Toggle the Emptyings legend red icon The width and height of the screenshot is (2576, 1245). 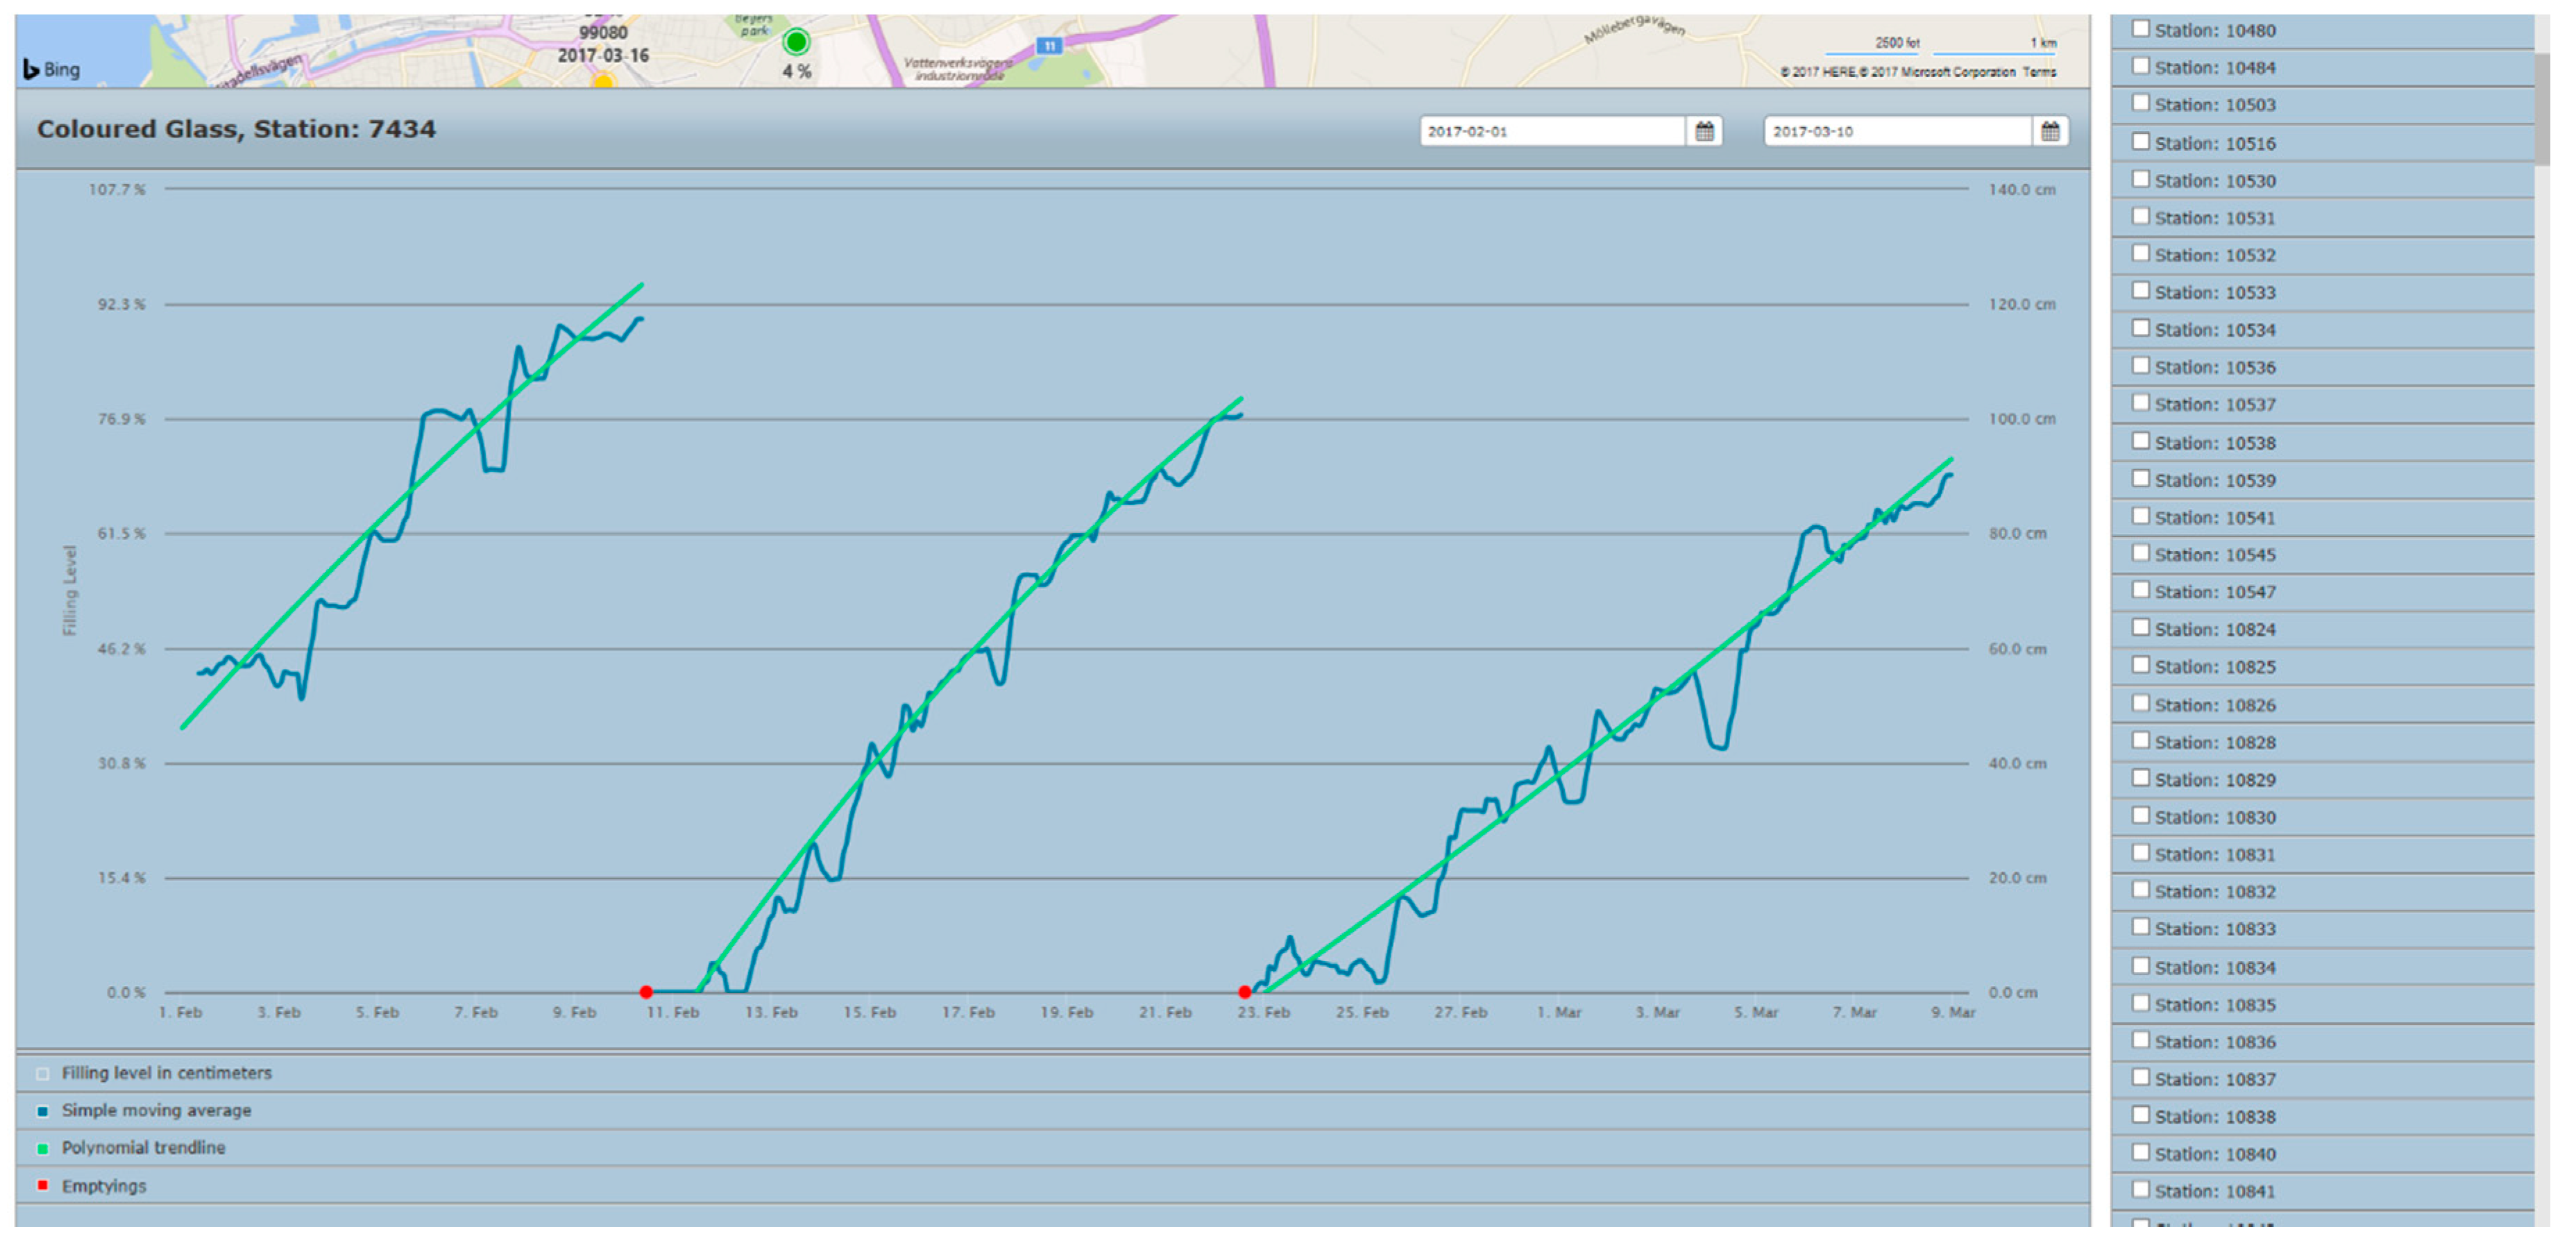click(42, 1185)
